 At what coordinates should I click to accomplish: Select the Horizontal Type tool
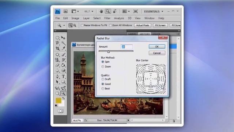click(x=63, y=77)
